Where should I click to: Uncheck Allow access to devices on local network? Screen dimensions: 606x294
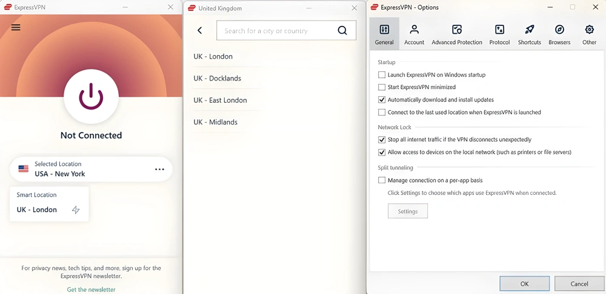coord(382,152)
